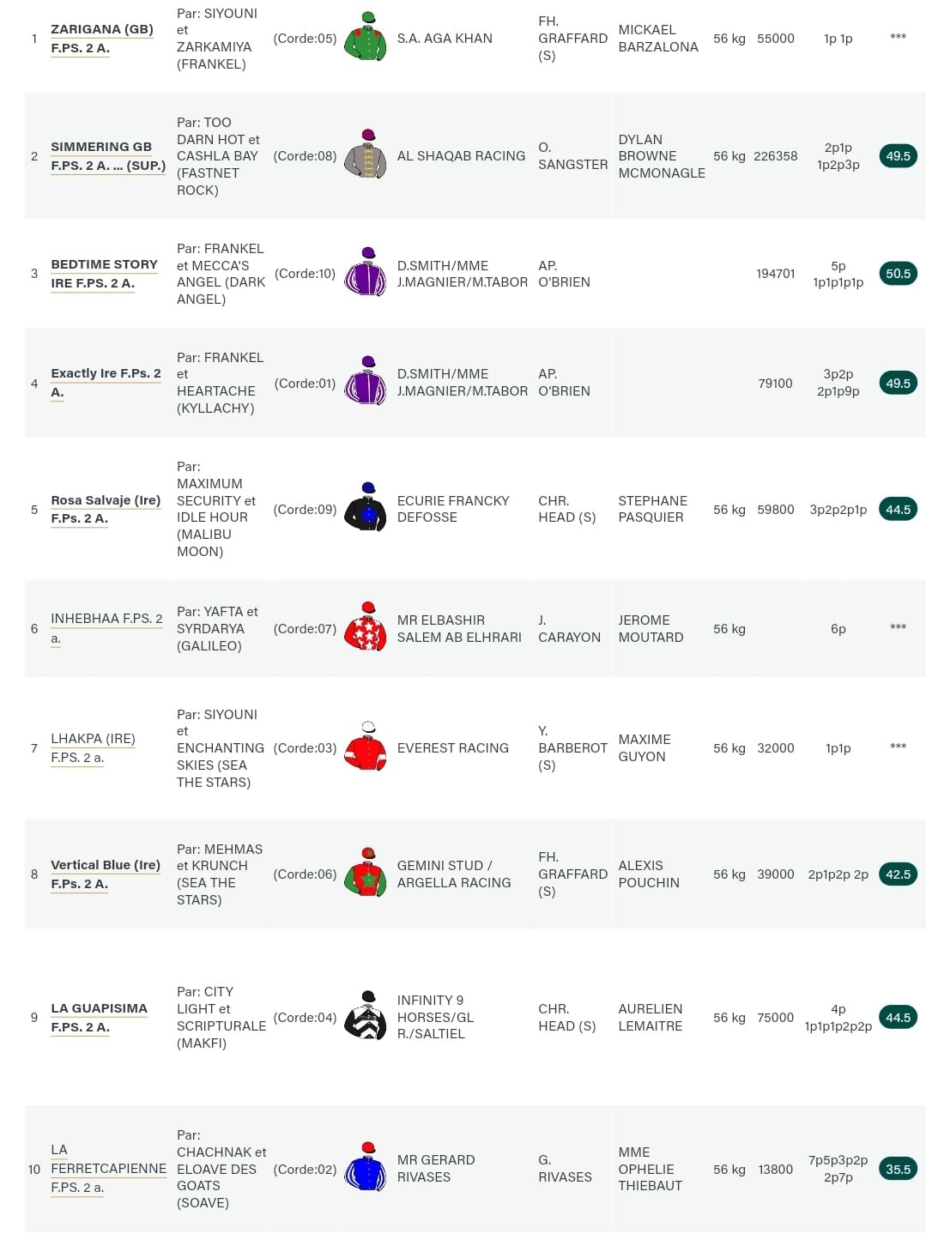Select black and white chevron silks of LA GUAPISIMA
This screenshot has width=926, height=1246.
[366, 1016]
